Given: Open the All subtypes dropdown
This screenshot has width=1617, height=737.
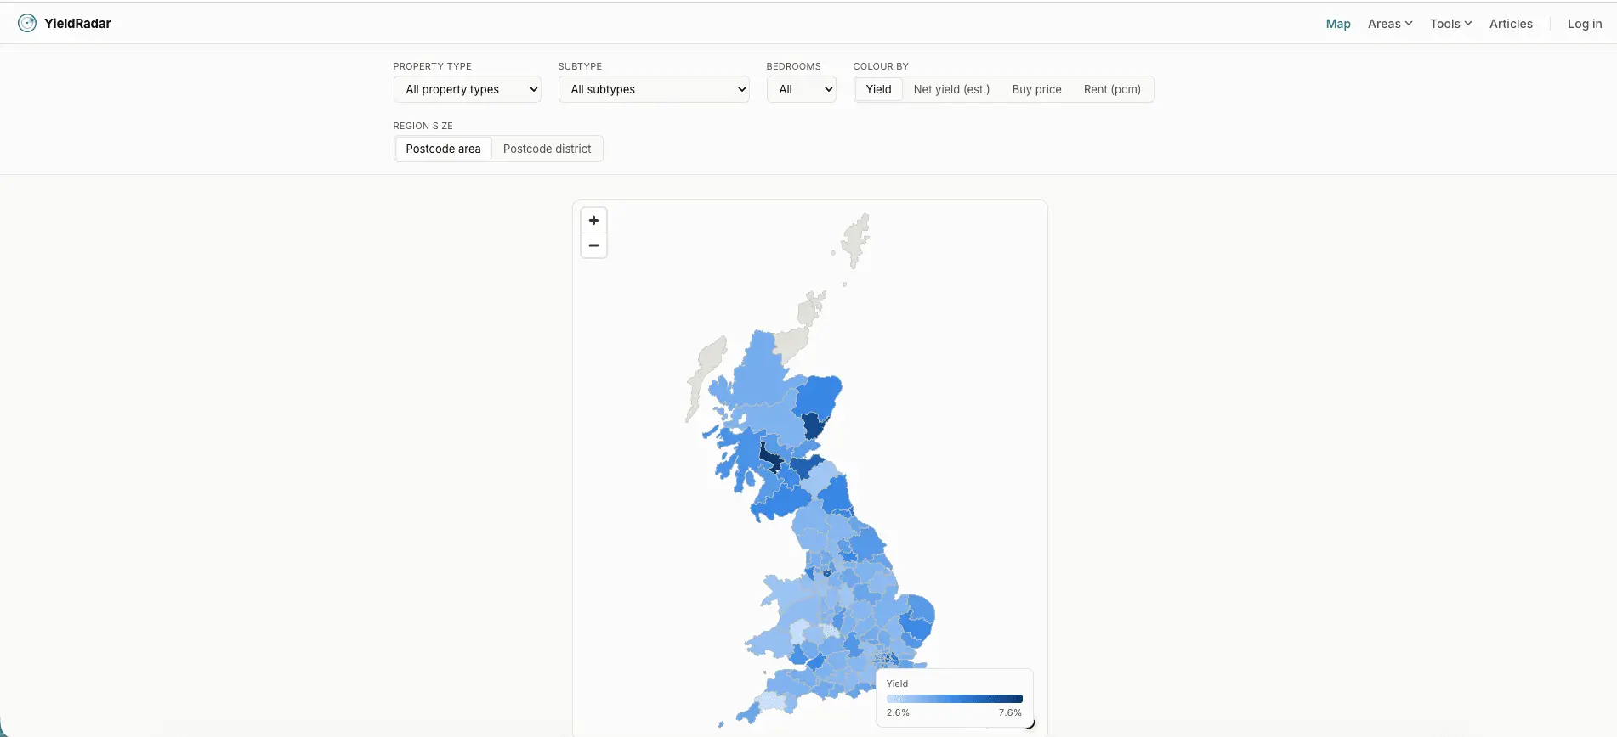Looking at the screenshot, I should (x=653, y=89).
